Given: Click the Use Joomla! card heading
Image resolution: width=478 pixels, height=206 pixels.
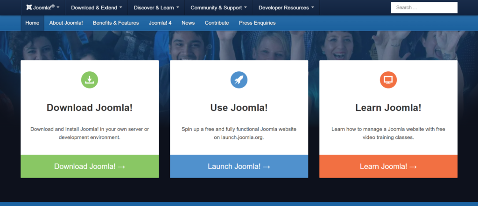Looking at the screenshot, I should pyautogui.click(x=239, y=108).
